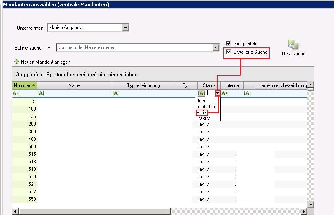This screenshot has height=215, width=334.
Task: Click the Neuen Mandant anlegen link
Action: (x=46, y=62)
